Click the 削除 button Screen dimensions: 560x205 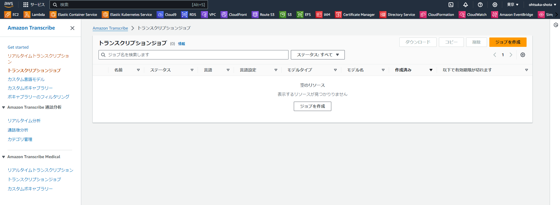click(x=476, y=42)
